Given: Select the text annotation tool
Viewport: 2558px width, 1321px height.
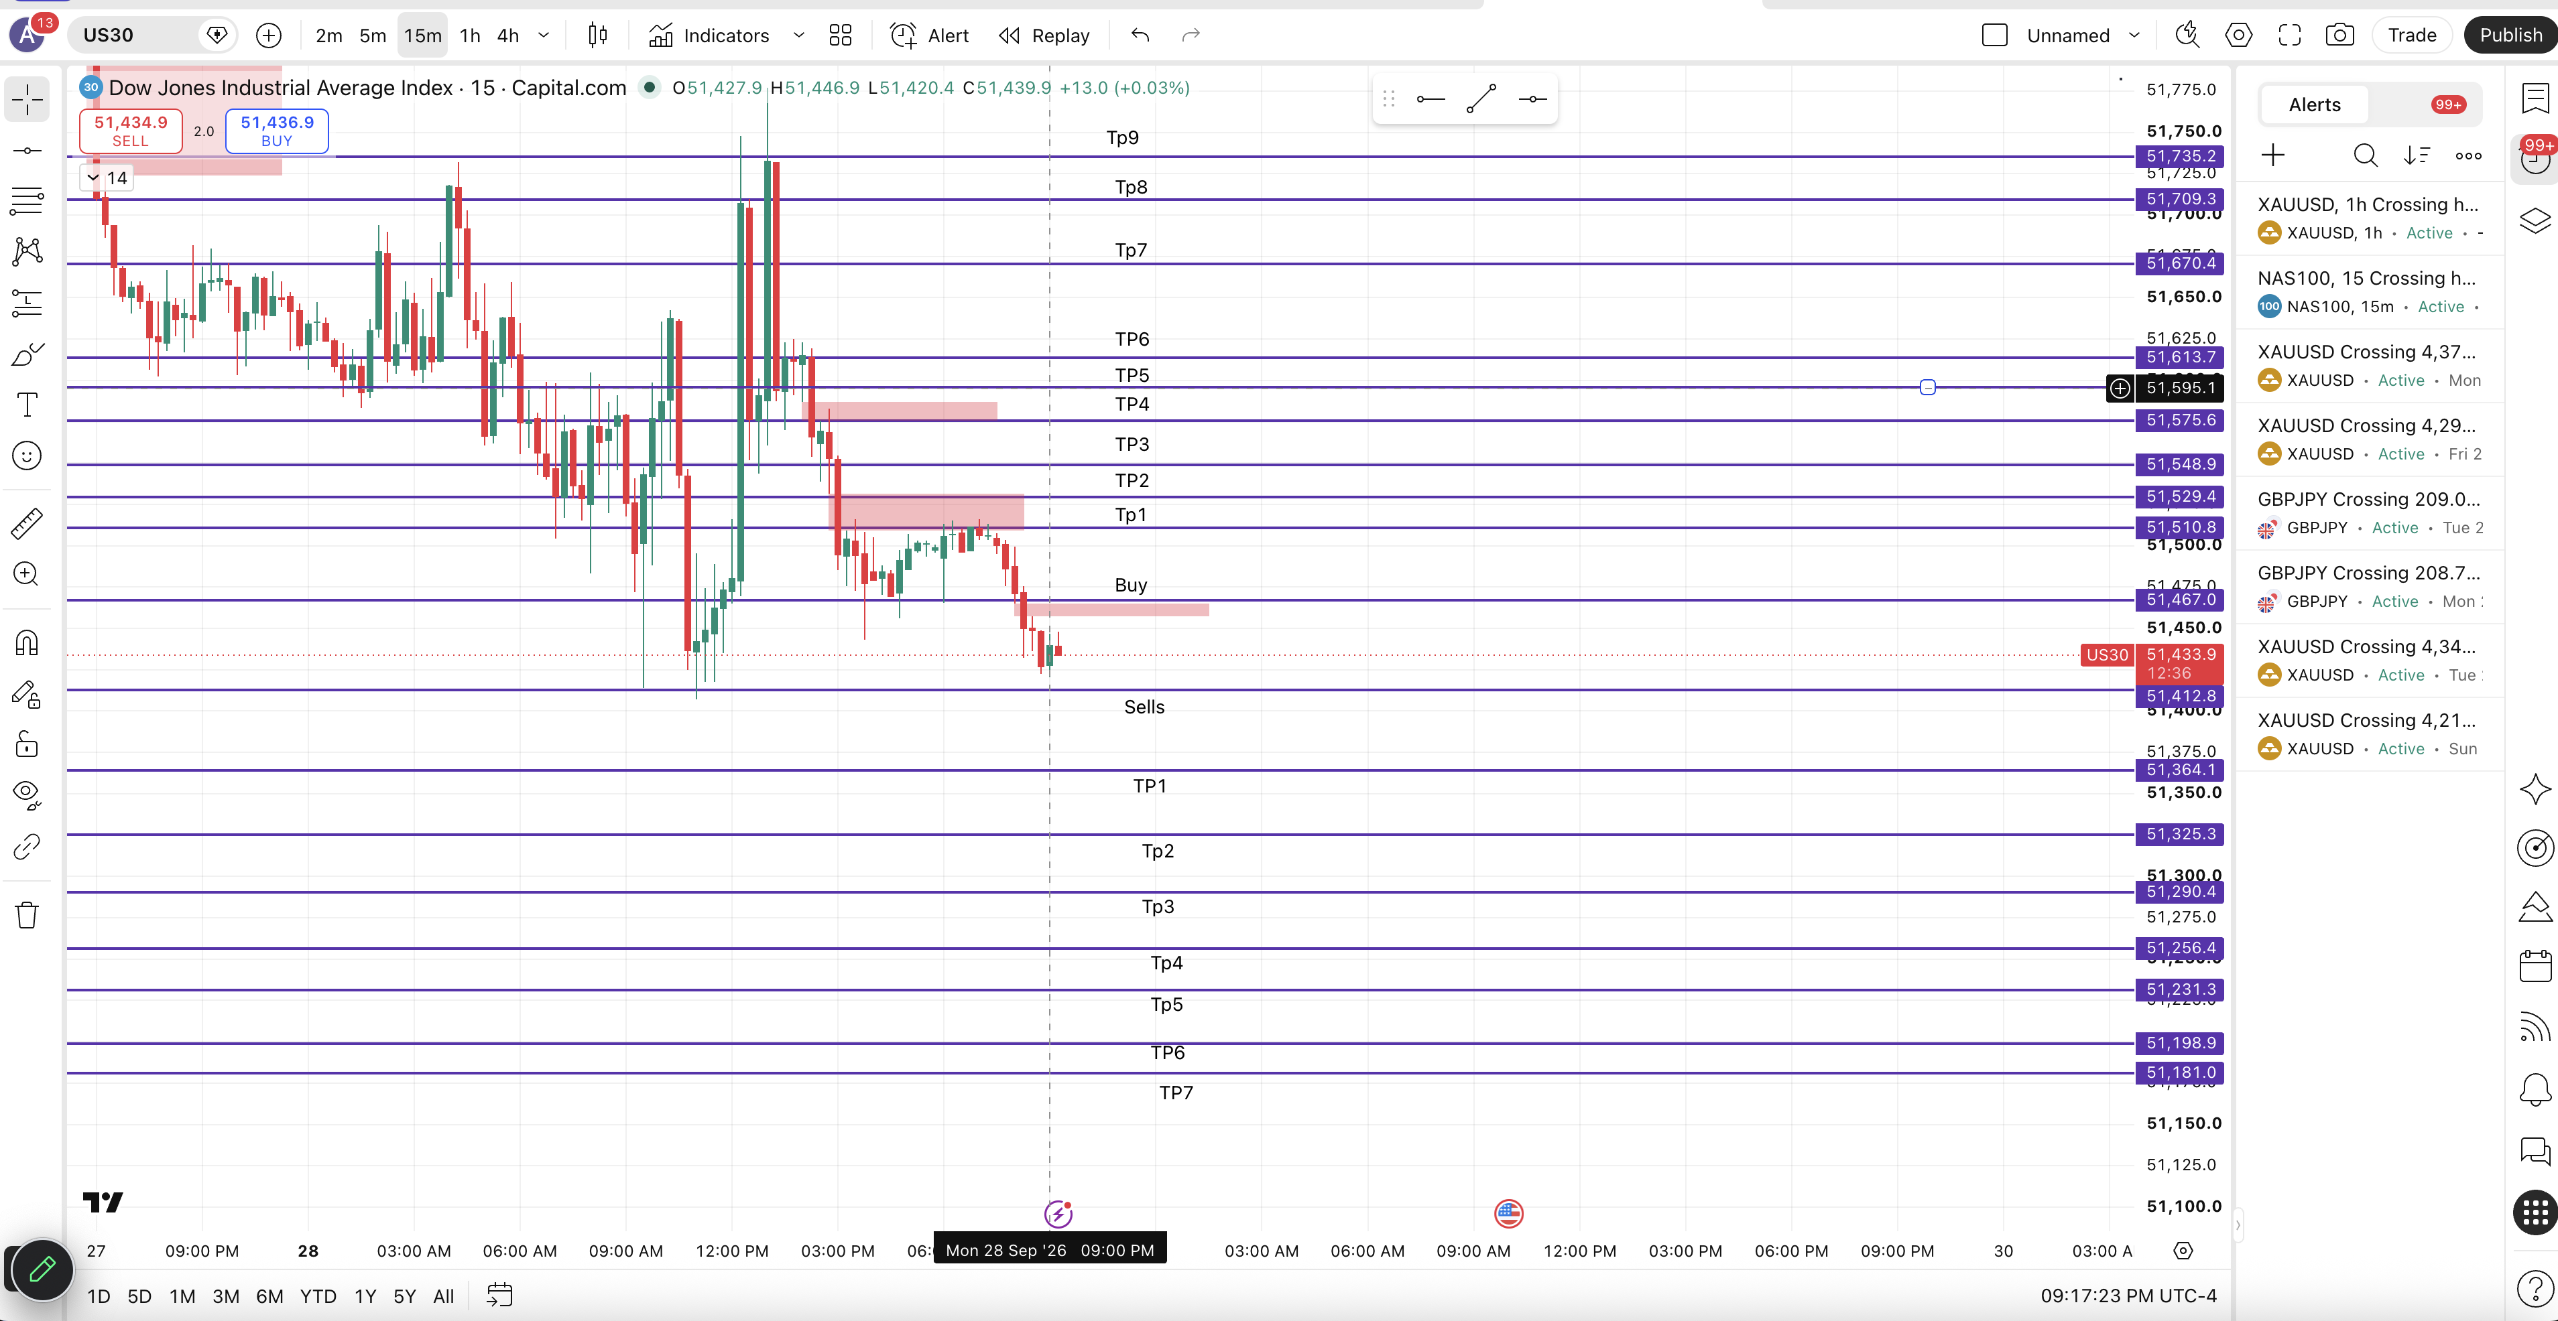Looking at the screenshot, I should click(x=27, y=405).
